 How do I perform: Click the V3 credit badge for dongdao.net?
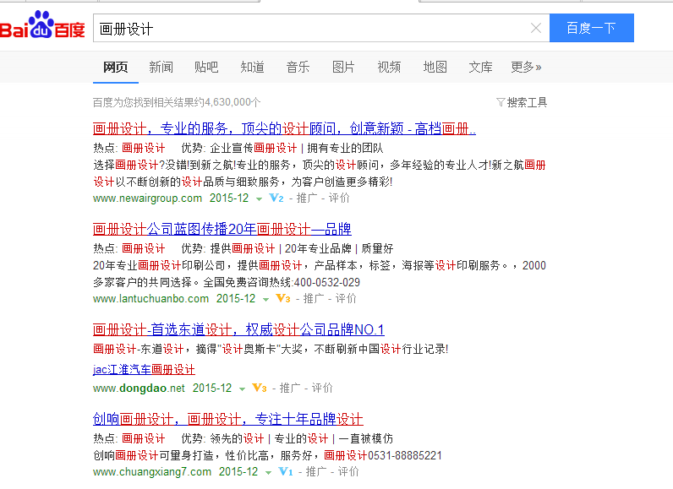(260, 388)
